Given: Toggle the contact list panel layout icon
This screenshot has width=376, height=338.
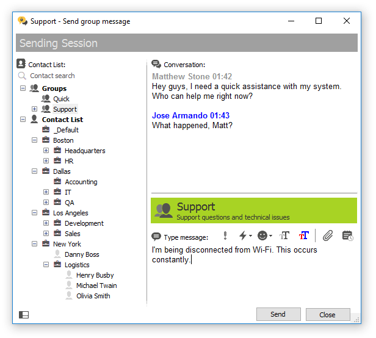Looking at the screenshot, I should [x=24, y=315].
